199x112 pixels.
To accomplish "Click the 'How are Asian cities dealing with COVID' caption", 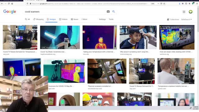I will click(176, 52).
